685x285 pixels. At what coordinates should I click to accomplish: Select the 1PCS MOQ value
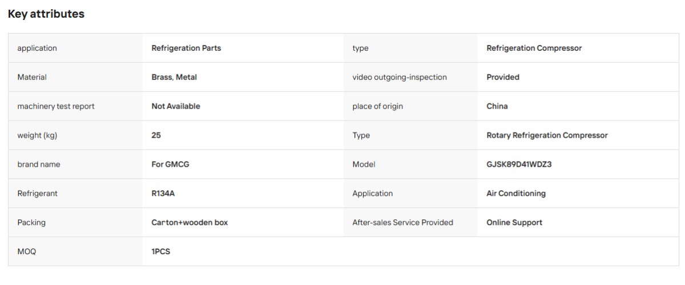click(161, 252)
